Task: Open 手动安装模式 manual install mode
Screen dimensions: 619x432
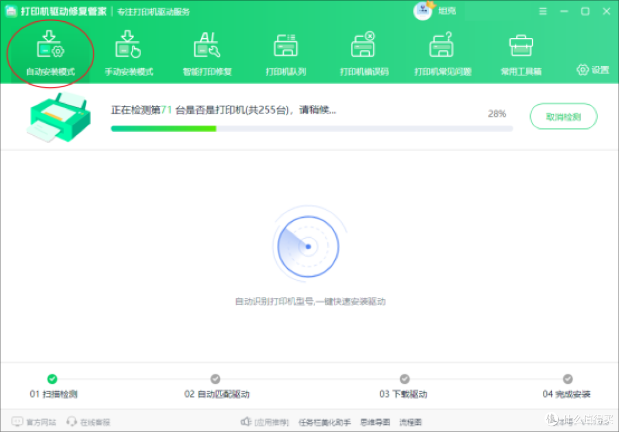Action: [129, 53]
